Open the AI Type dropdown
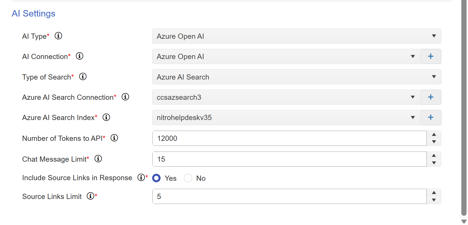This screenshot has width=468, height=225. coord(296,36)
